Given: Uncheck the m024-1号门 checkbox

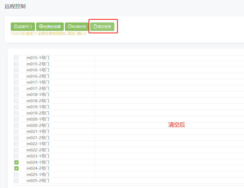Looking at the screenshot, I should pyautogui.click(x=16, y=162).
